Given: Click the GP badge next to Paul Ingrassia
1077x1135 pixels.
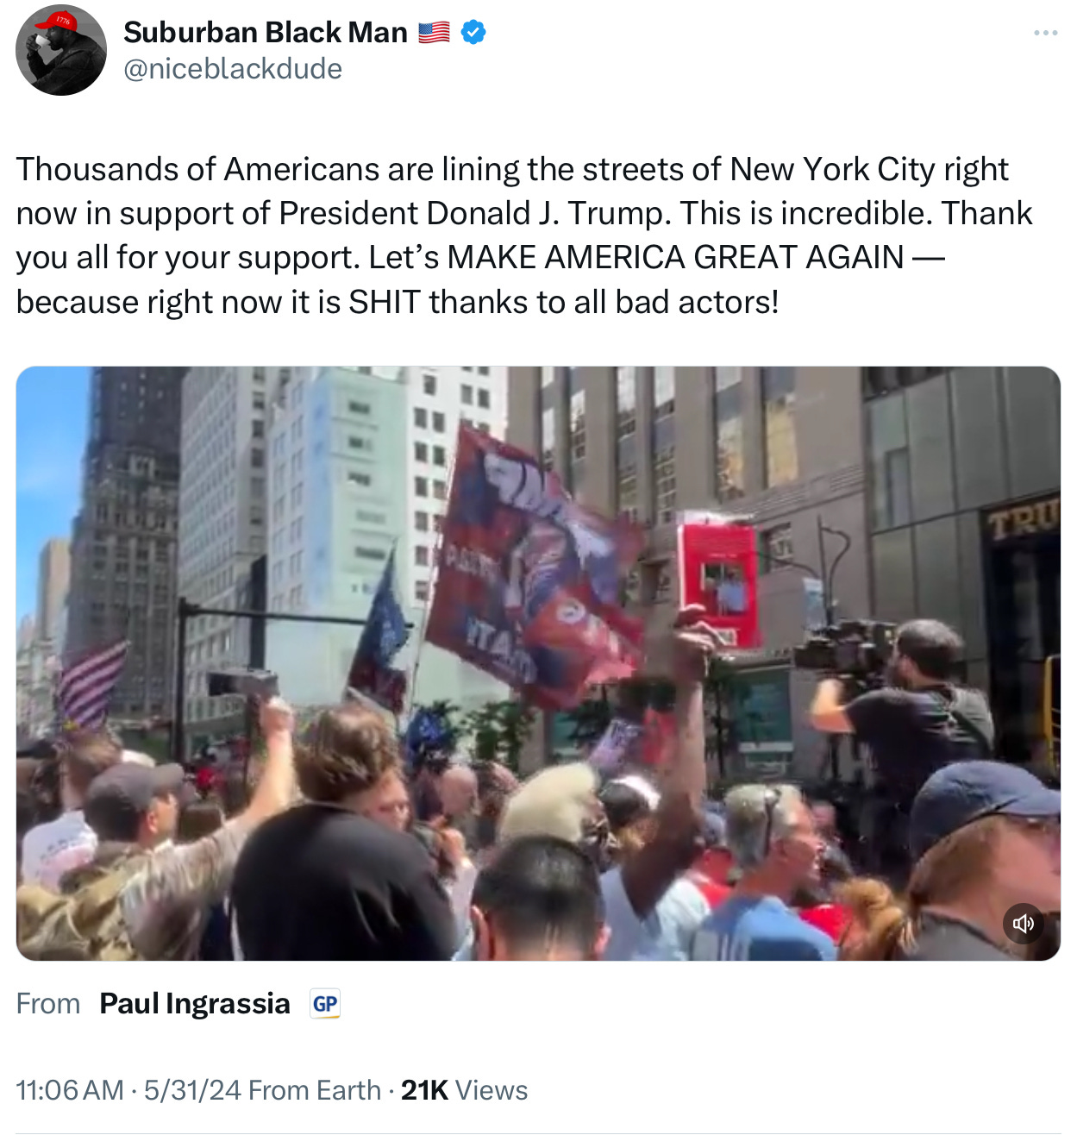Looking at the screenshot, I should click(325, 1004).
